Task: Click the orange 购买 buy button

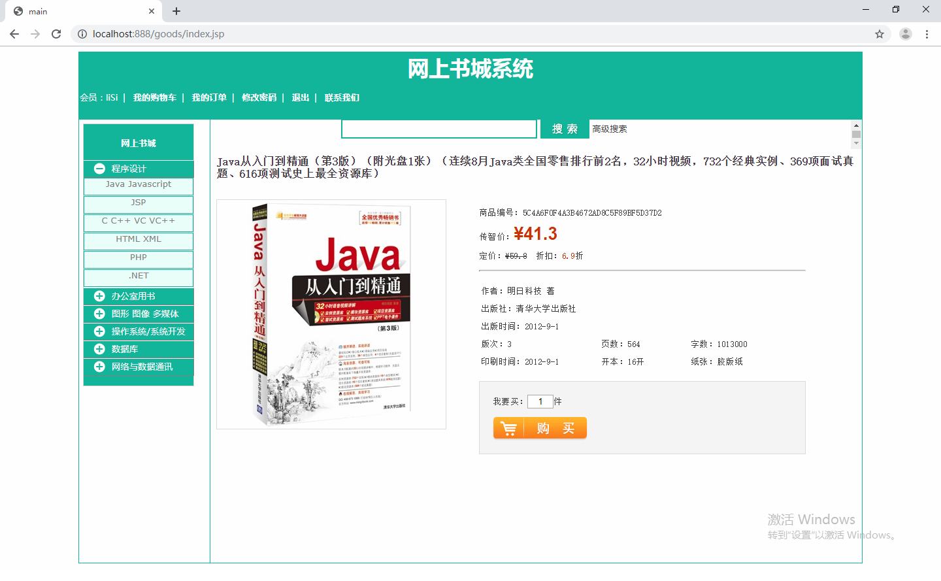Action: (x=540, y=428)
